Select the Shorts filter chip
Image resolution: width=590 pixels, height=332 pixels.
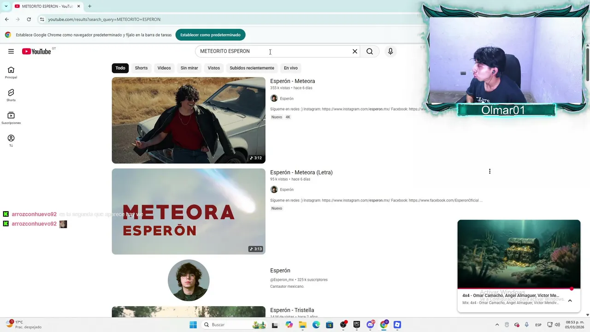coord(141,68)
